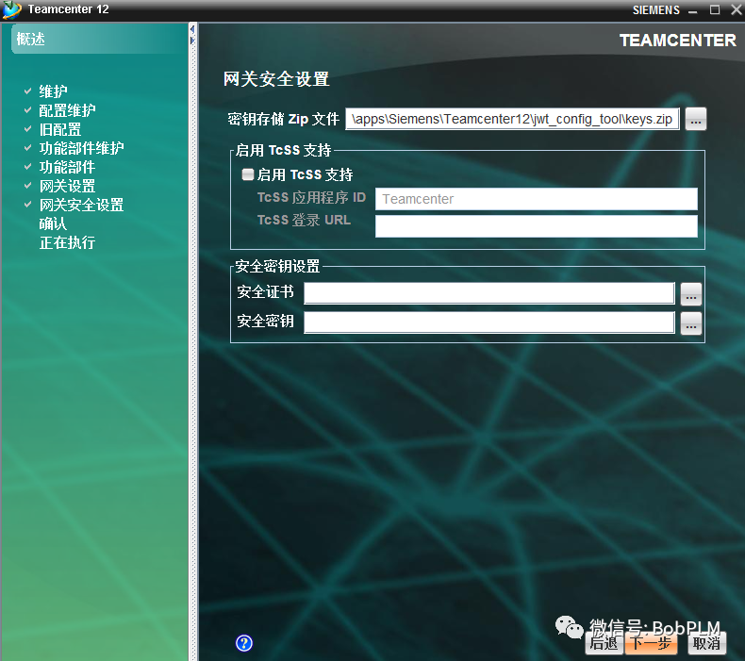The width and height of the screenshot is (745, 661).
Task: Select the 功能部件维护 step in sidebar
Action: (81, 148)
